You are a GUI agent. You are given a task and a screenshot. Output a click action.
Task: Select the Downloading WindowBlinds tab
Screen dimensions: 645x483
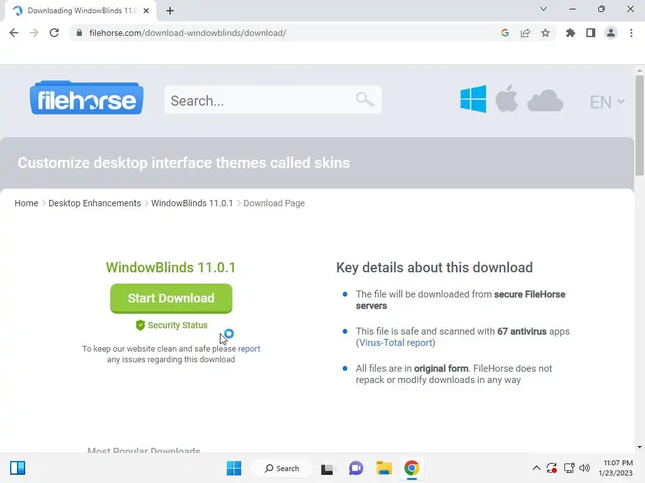(81, 11)
